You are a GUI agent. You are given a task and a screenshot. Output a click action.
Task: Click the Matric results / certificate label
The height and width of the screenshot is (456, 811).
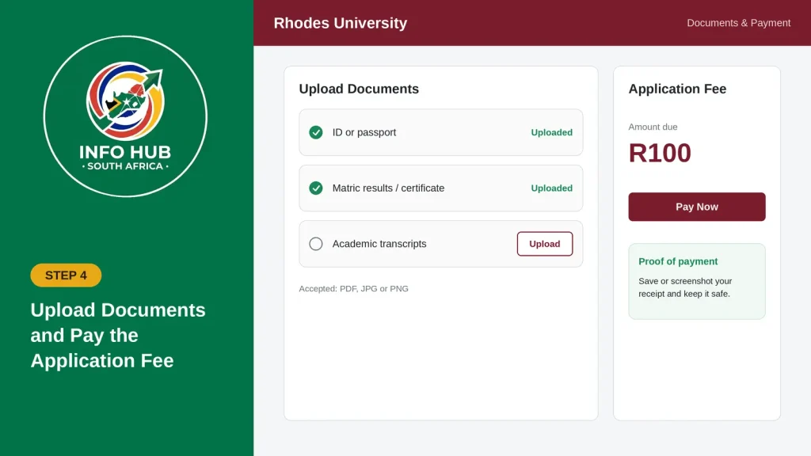click(x=388, y=188)
